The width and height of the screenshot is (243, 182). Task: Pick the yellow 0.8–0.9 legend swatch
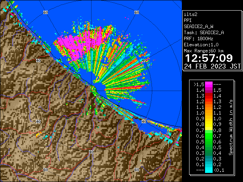pyautogui.click(x=209, y=124)
